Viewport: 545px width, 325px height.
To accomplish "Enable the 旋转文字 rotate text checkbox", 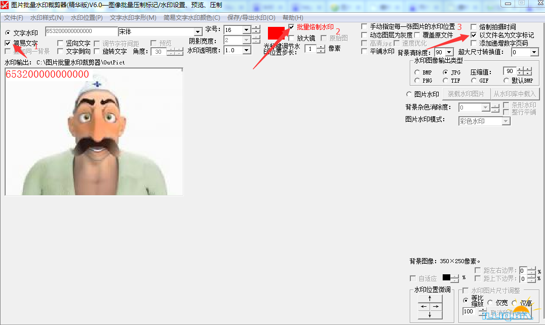I will pyautogui.click(x=97, y=52).
